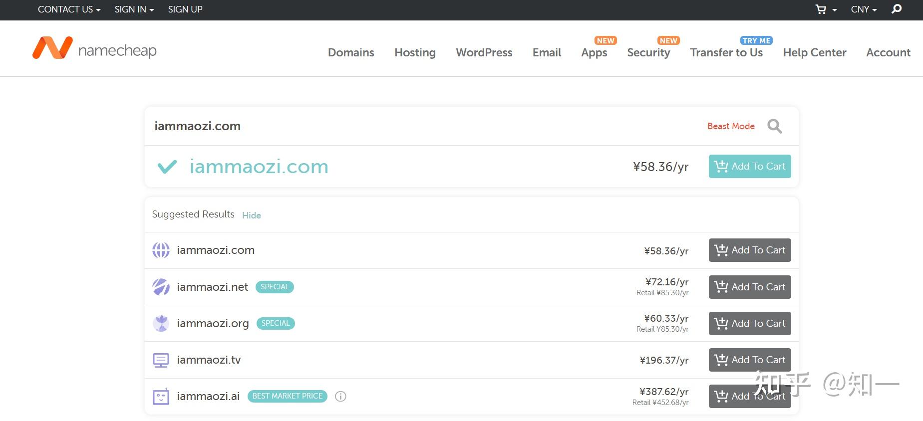Click the domain search input field
The width and height of the screenshot is (923, 421).
tap(424, 126)
